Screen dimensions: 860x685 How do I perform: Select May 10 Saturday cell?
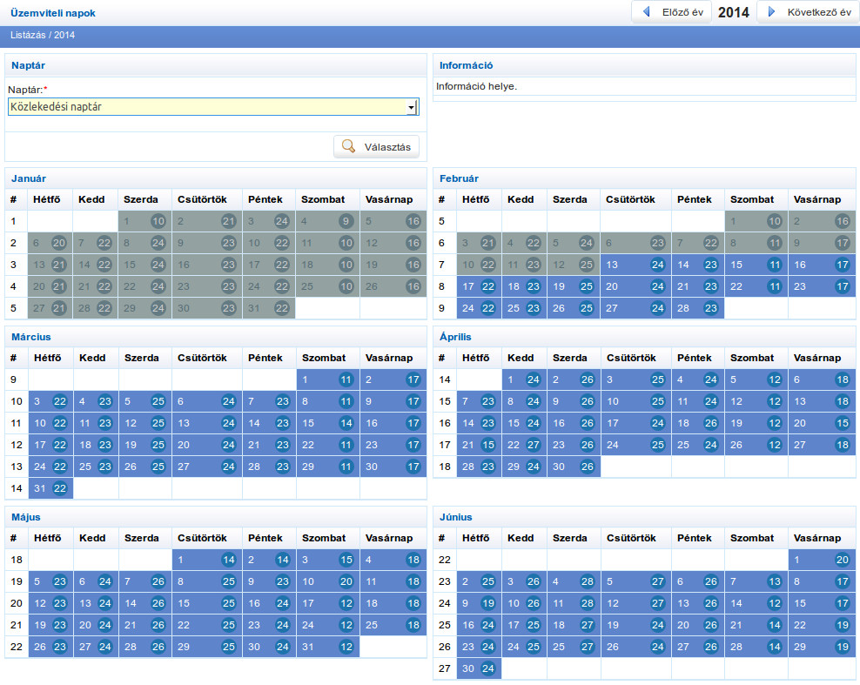[328, 582]
